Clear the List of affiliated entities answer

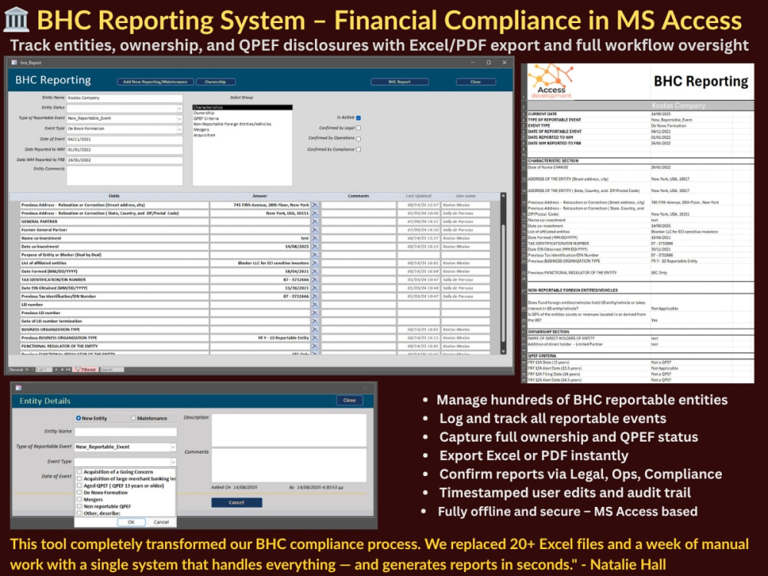[315, 263]
